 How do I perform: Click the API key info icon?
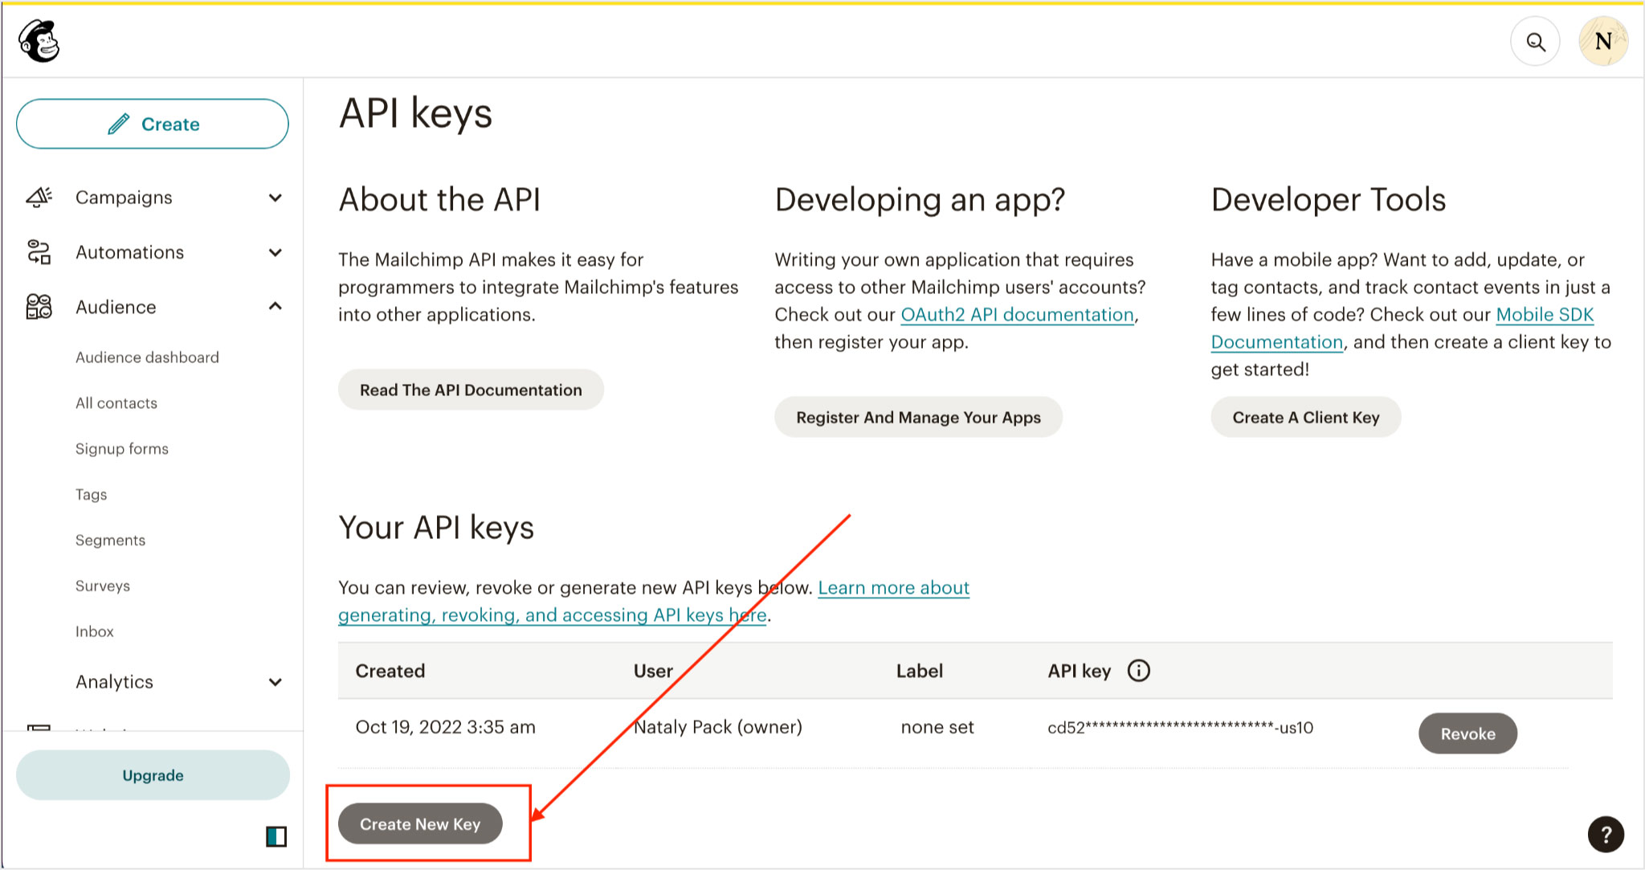pos(1138,671)
